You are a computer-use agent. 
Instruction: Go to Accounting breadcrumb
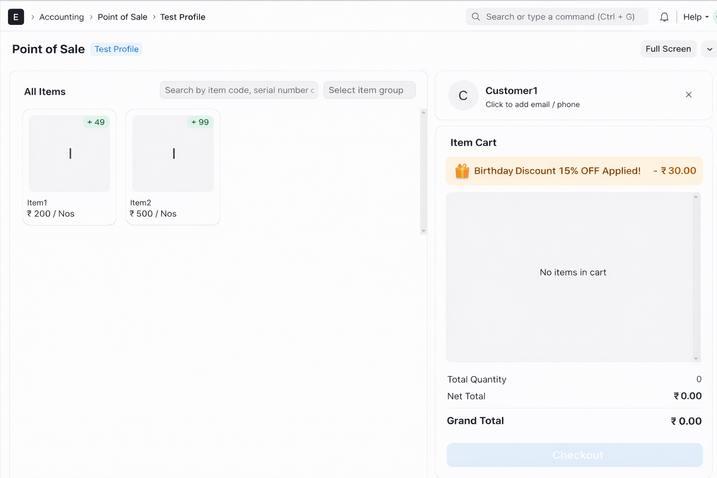[x=62, y=17]
